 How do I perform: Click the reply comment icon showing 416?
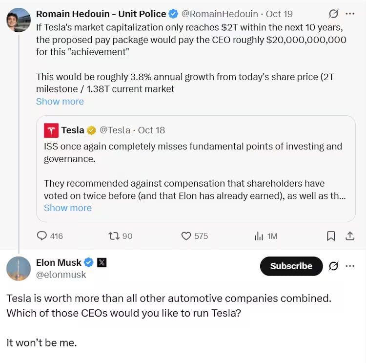pos(43,236)
